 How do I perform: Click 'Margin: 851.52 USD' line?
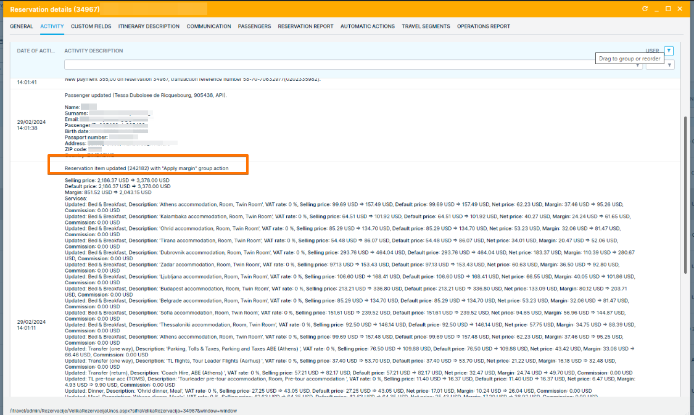(x=107, y=192)
